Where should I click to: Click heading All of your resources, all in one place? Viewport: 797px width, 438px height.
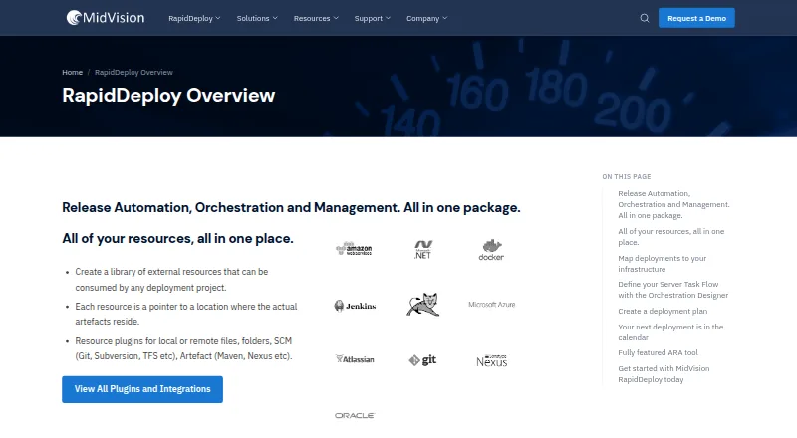point(177,238)
